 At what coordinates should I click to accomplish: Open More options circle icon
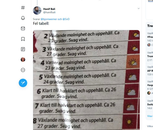[x=23, y=70]
